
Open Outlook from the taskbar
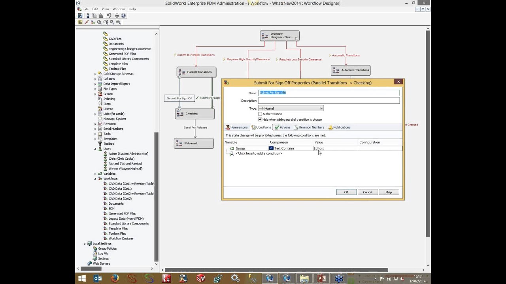[x=98, y=278]
